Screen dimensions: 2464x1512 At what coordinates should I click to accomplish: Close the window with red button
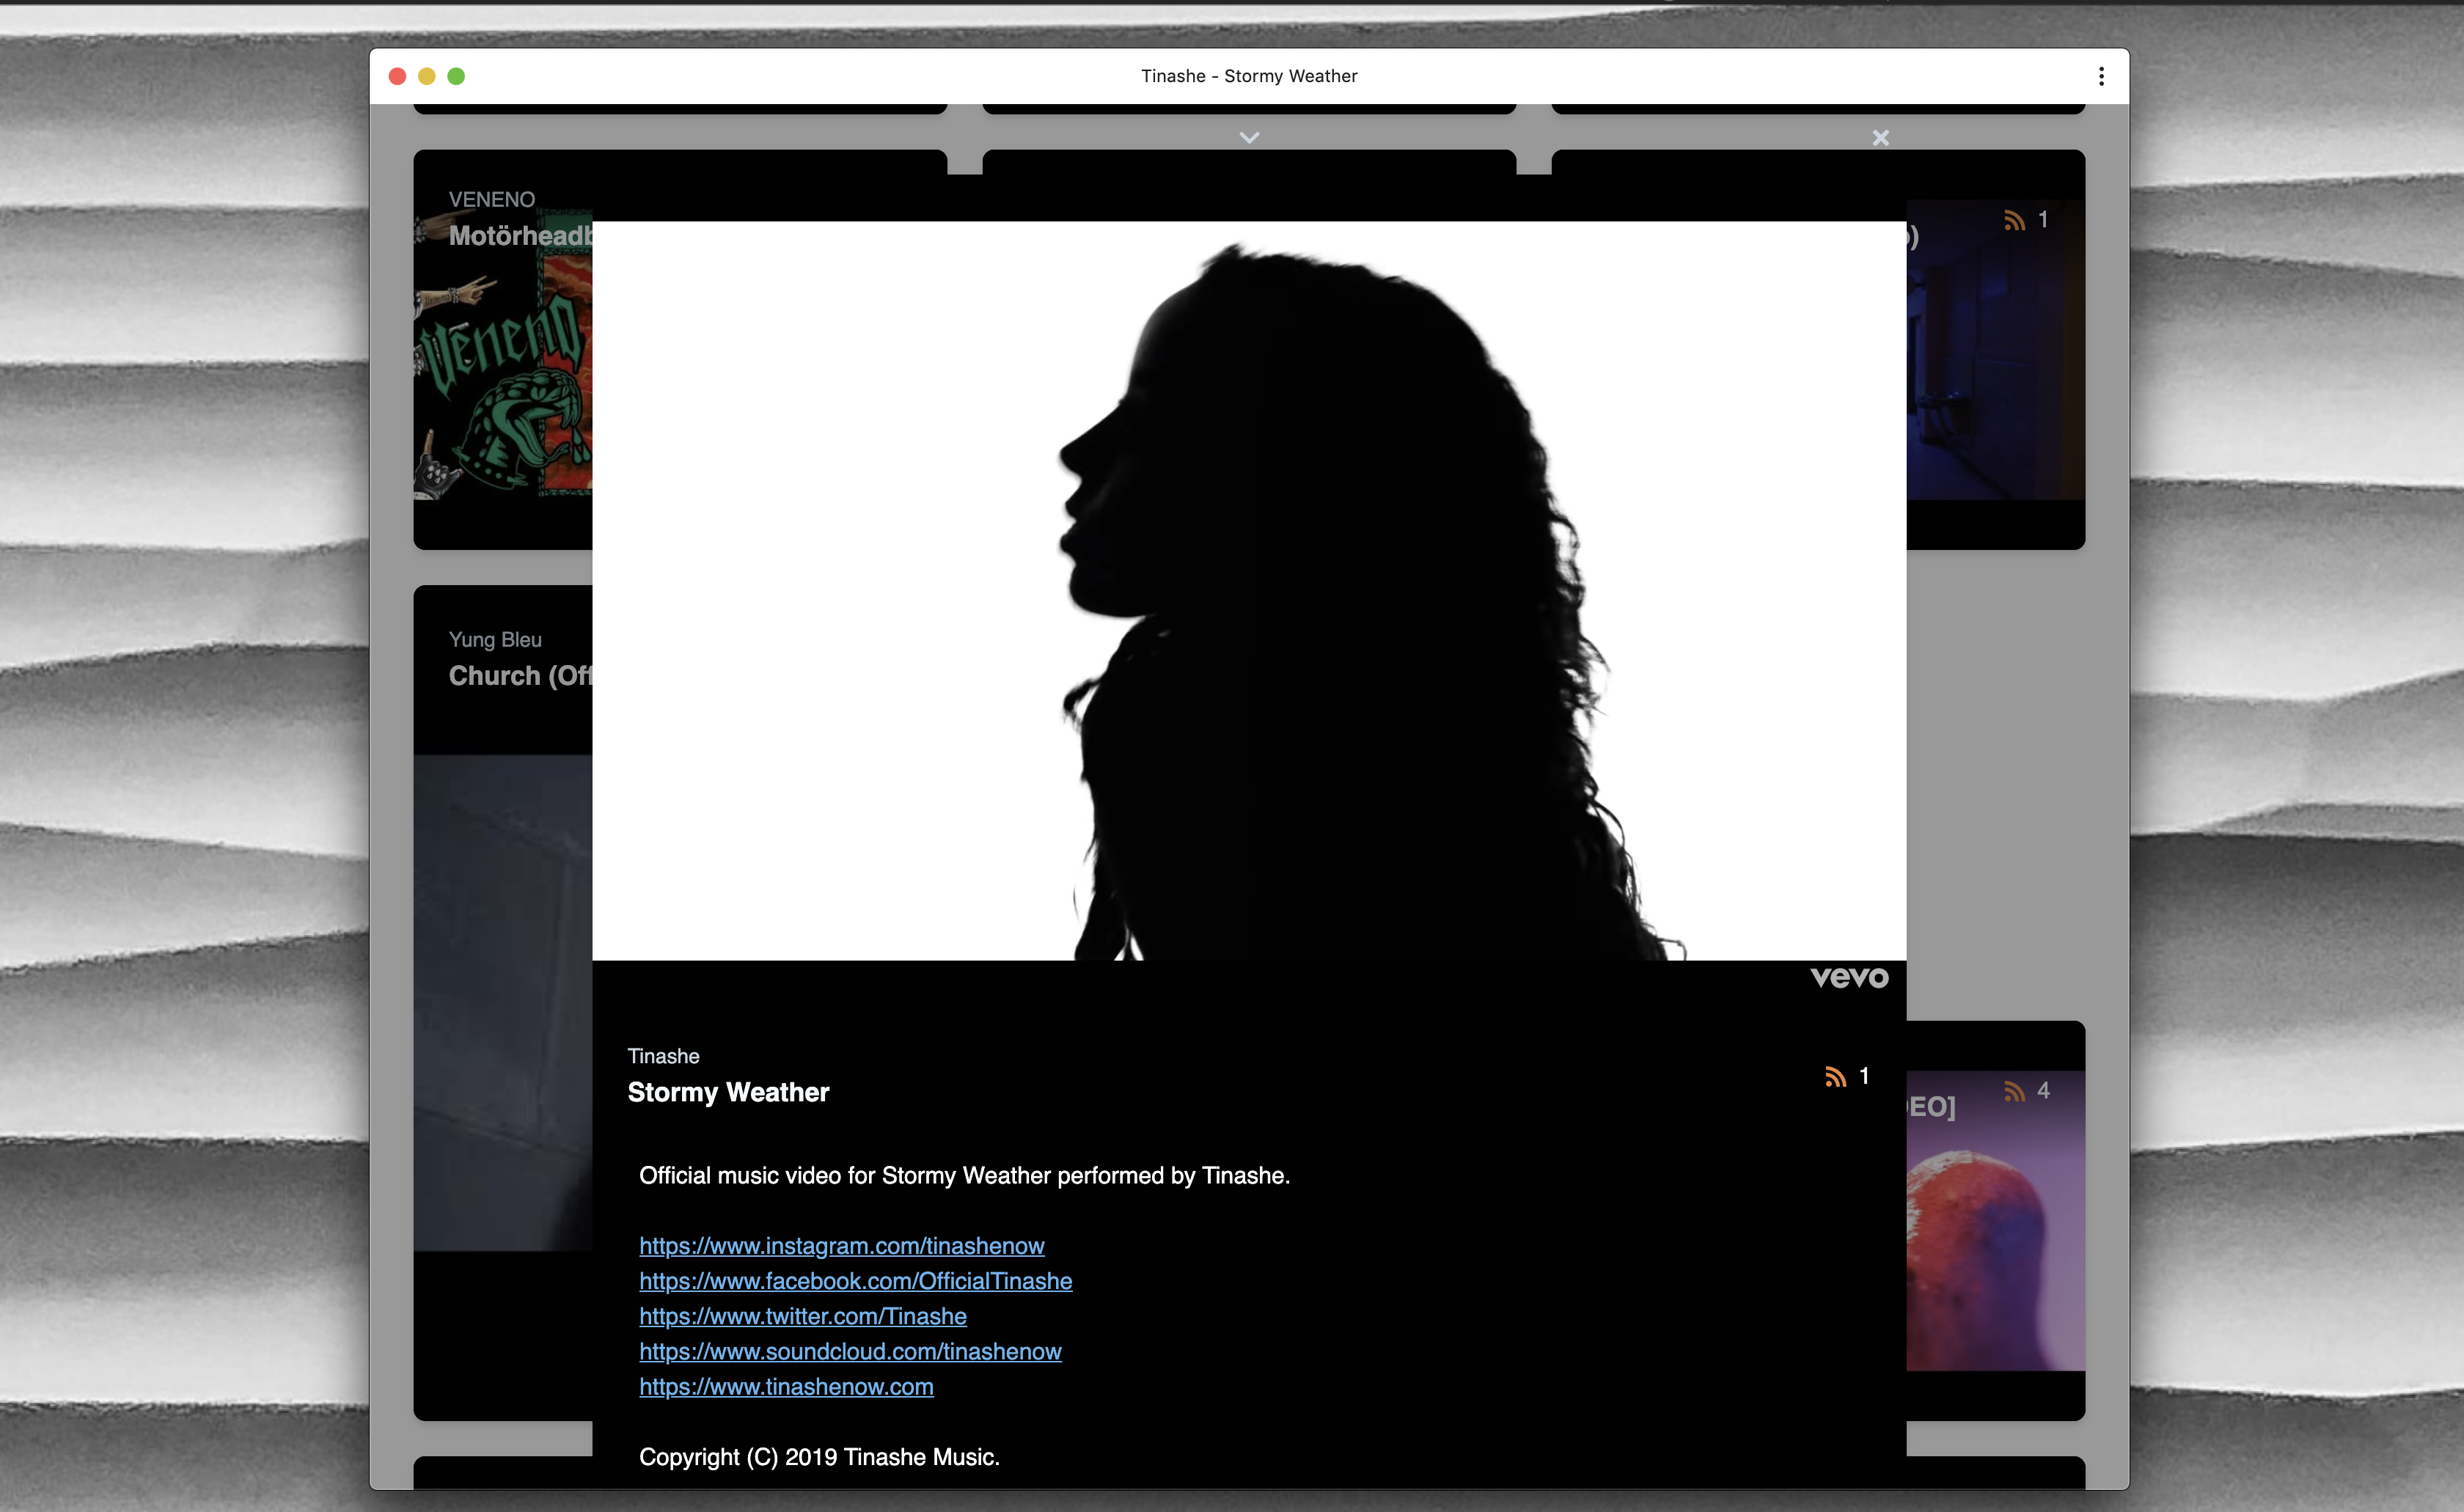click(x=397, y=76)
